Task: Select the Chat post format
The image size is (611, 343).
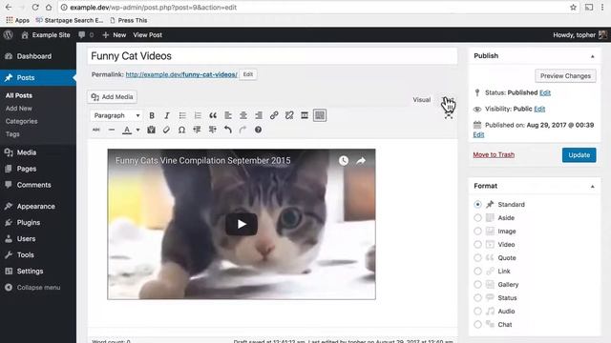Action: (477, 324)
